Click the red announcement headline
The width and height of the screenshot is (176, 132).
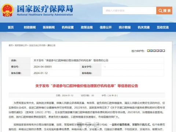(87, 86)
